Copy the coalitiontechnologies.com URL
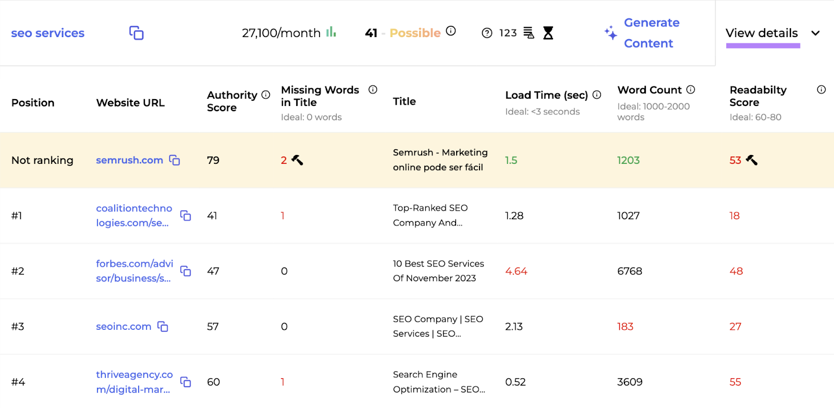Screen dimensions: 834x408 point(186,215)
